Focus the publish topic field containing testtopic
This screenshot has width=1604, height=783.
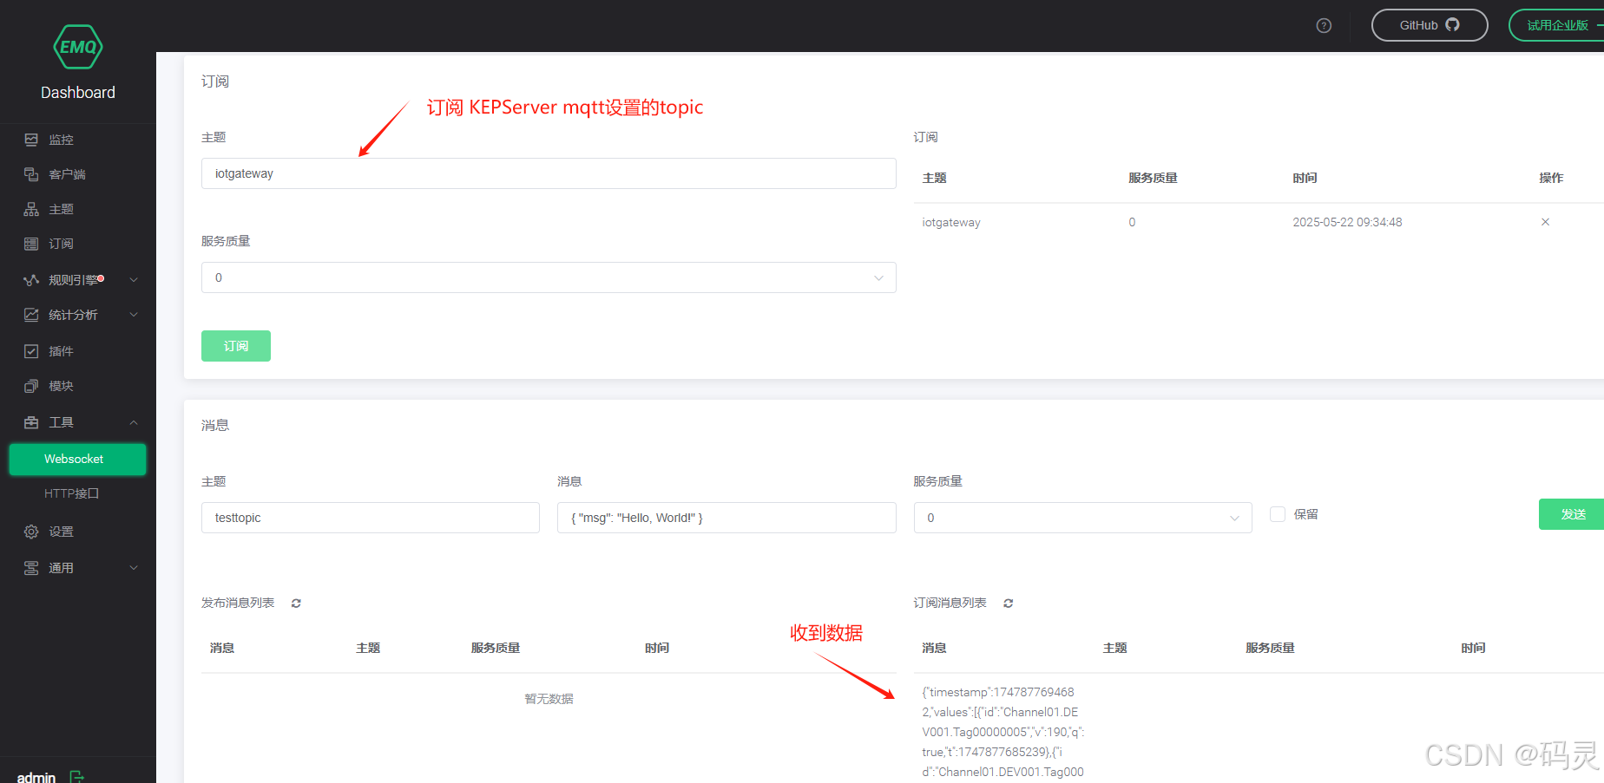[371, 518]
